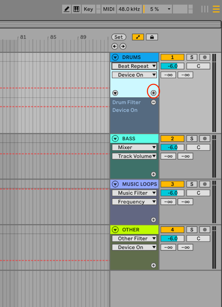Open the orange hamburger menu icon
Viewport: 222px width, 307px height.
click(216, 9)
